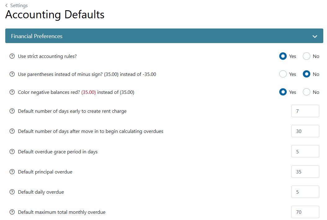This screenshot has width=327, height=220.
Task: Edit the days early rent charge field
Action: [305, 111]
